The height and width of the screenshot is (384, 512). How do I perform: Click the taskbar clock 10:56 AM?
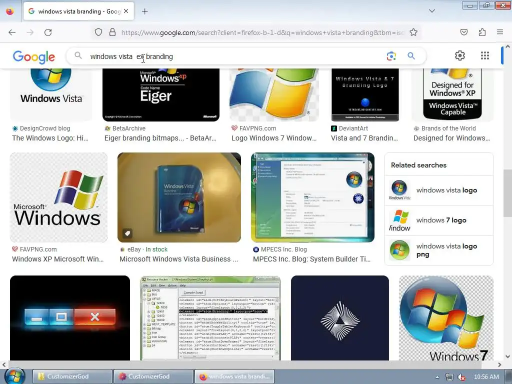(486, 377)
